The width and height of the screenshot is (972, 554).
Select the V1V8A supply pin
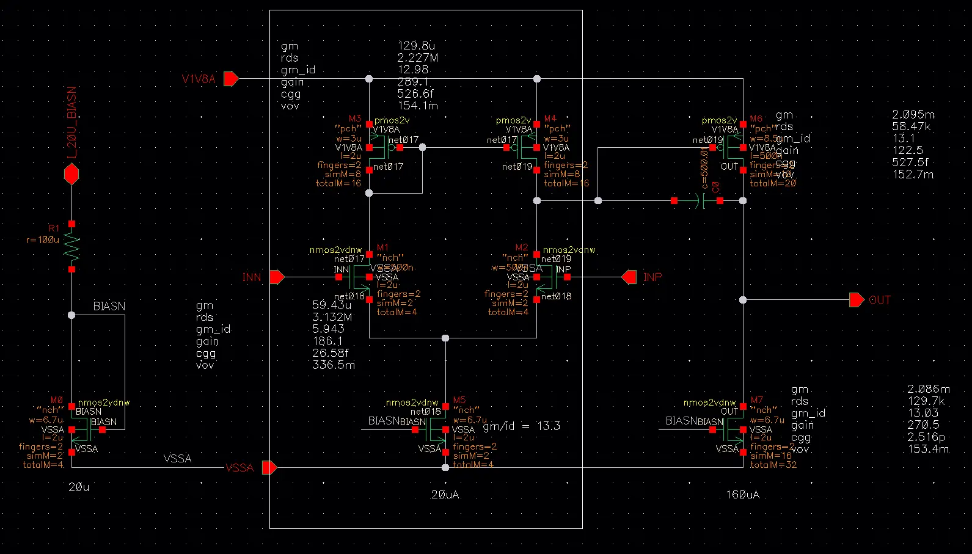pos(231,79)
